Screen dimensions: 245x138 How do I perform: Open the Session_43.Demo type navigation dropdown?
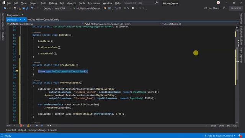122,24
